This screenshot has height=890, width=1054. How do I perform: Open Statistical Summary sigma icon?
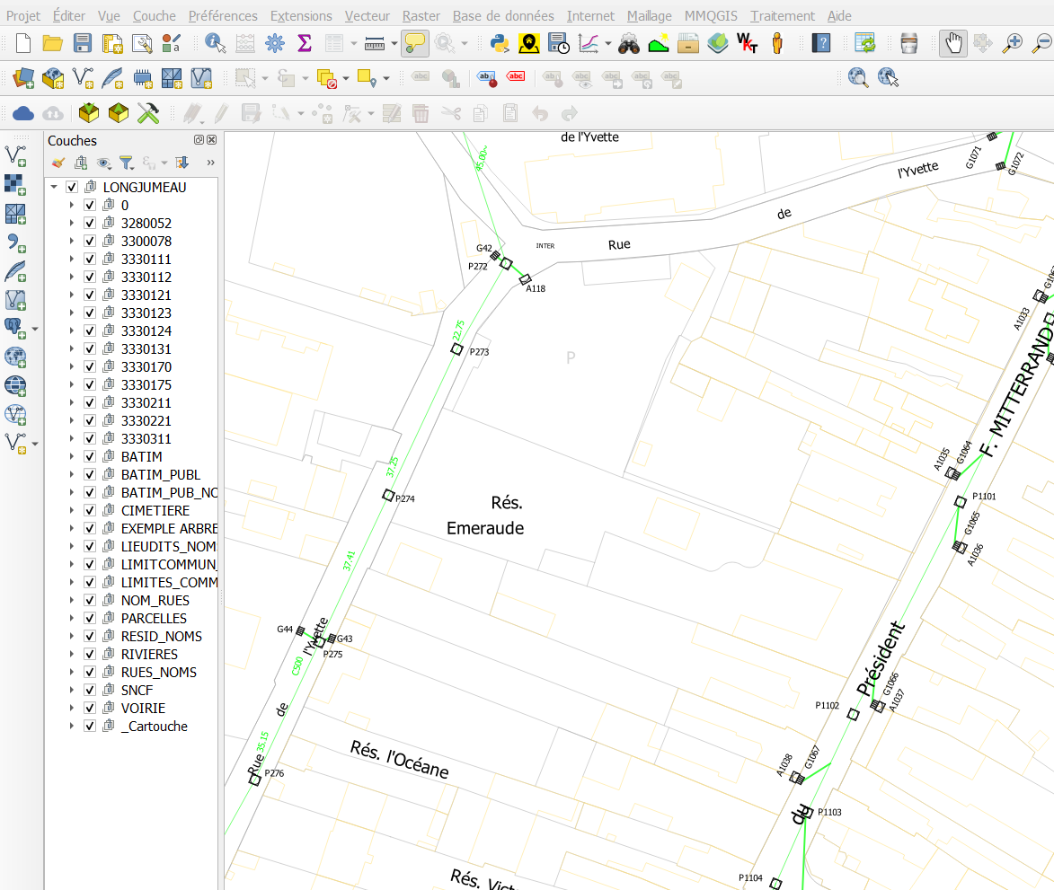(305, 44)
